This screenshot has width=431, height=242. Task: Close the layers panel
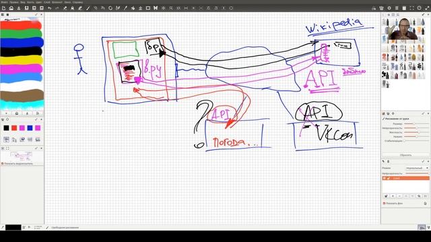tap(428, 161)
